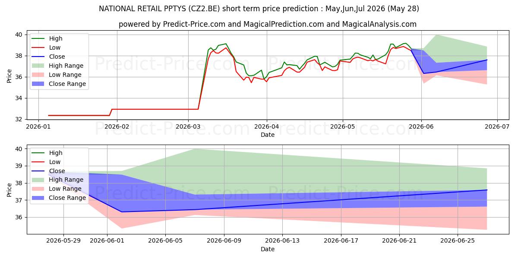This screenshot has height=259, width=518.
Task: Click the Close Range label in bottom legend
Action: [x=67, y=198]
